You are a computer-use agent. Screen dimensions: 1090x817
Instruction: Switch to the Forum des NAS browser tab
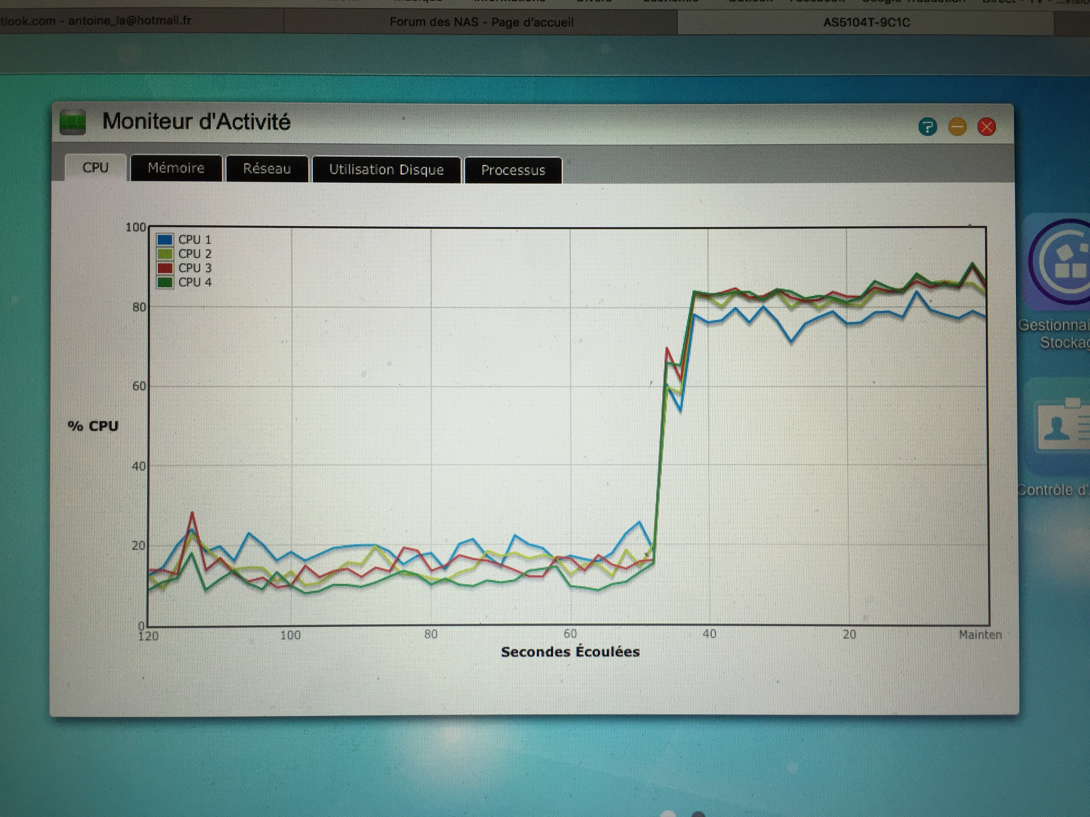(481, 22)
